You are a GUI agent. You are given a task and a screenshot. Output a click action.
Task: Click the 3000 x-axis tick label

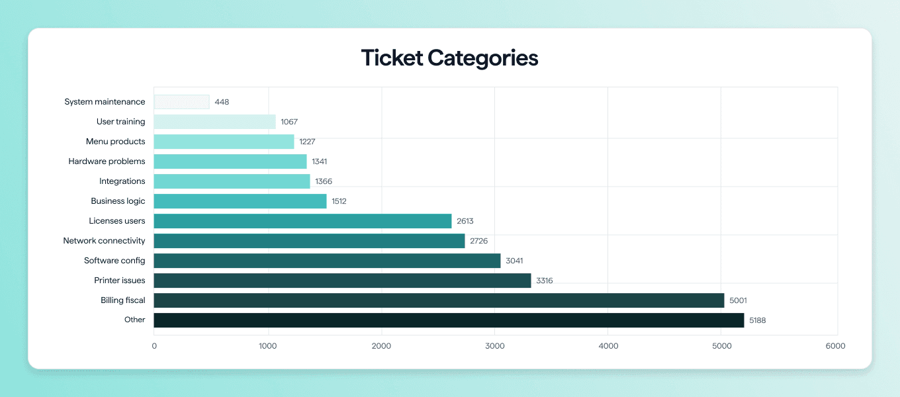coord(495,346)
